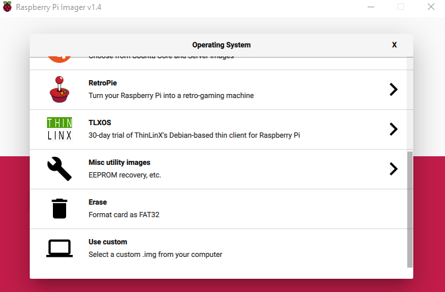Select the TLXOS entry title

pyautogui.click(x=100, y=122)
